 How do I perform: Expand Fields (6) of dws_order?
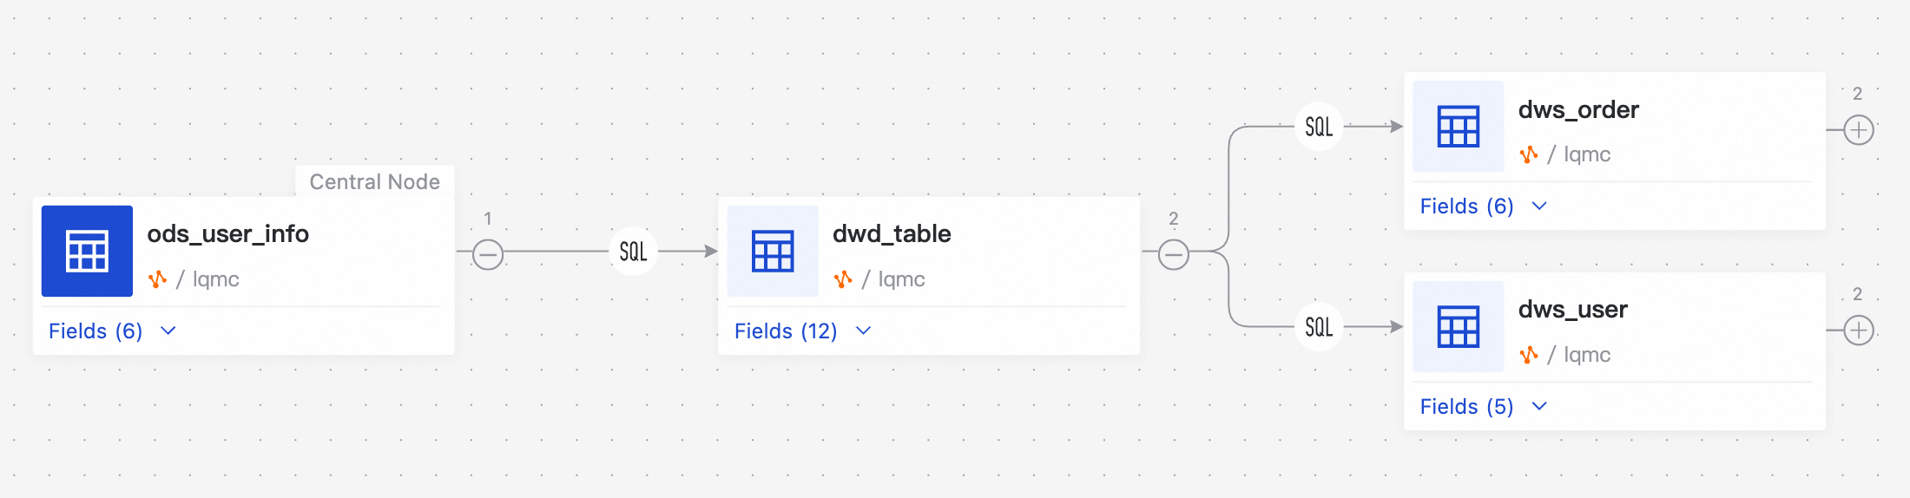pos(1483,206)
